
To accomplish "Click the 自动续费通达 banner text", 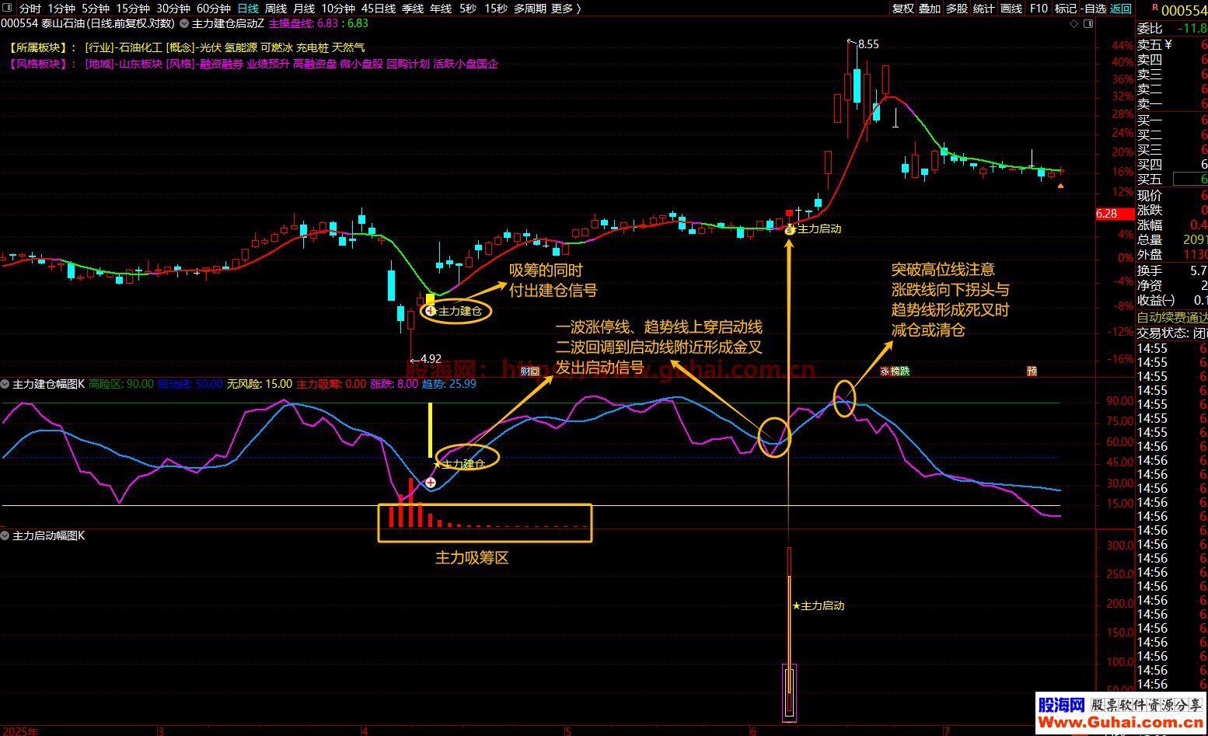I will coord(1172,317).
